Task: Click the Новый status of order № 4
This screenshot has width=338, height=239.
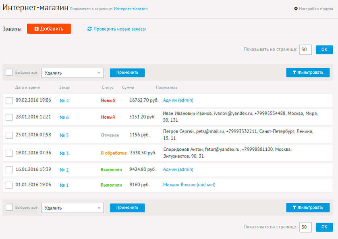Action: click(x=108, y=100)
